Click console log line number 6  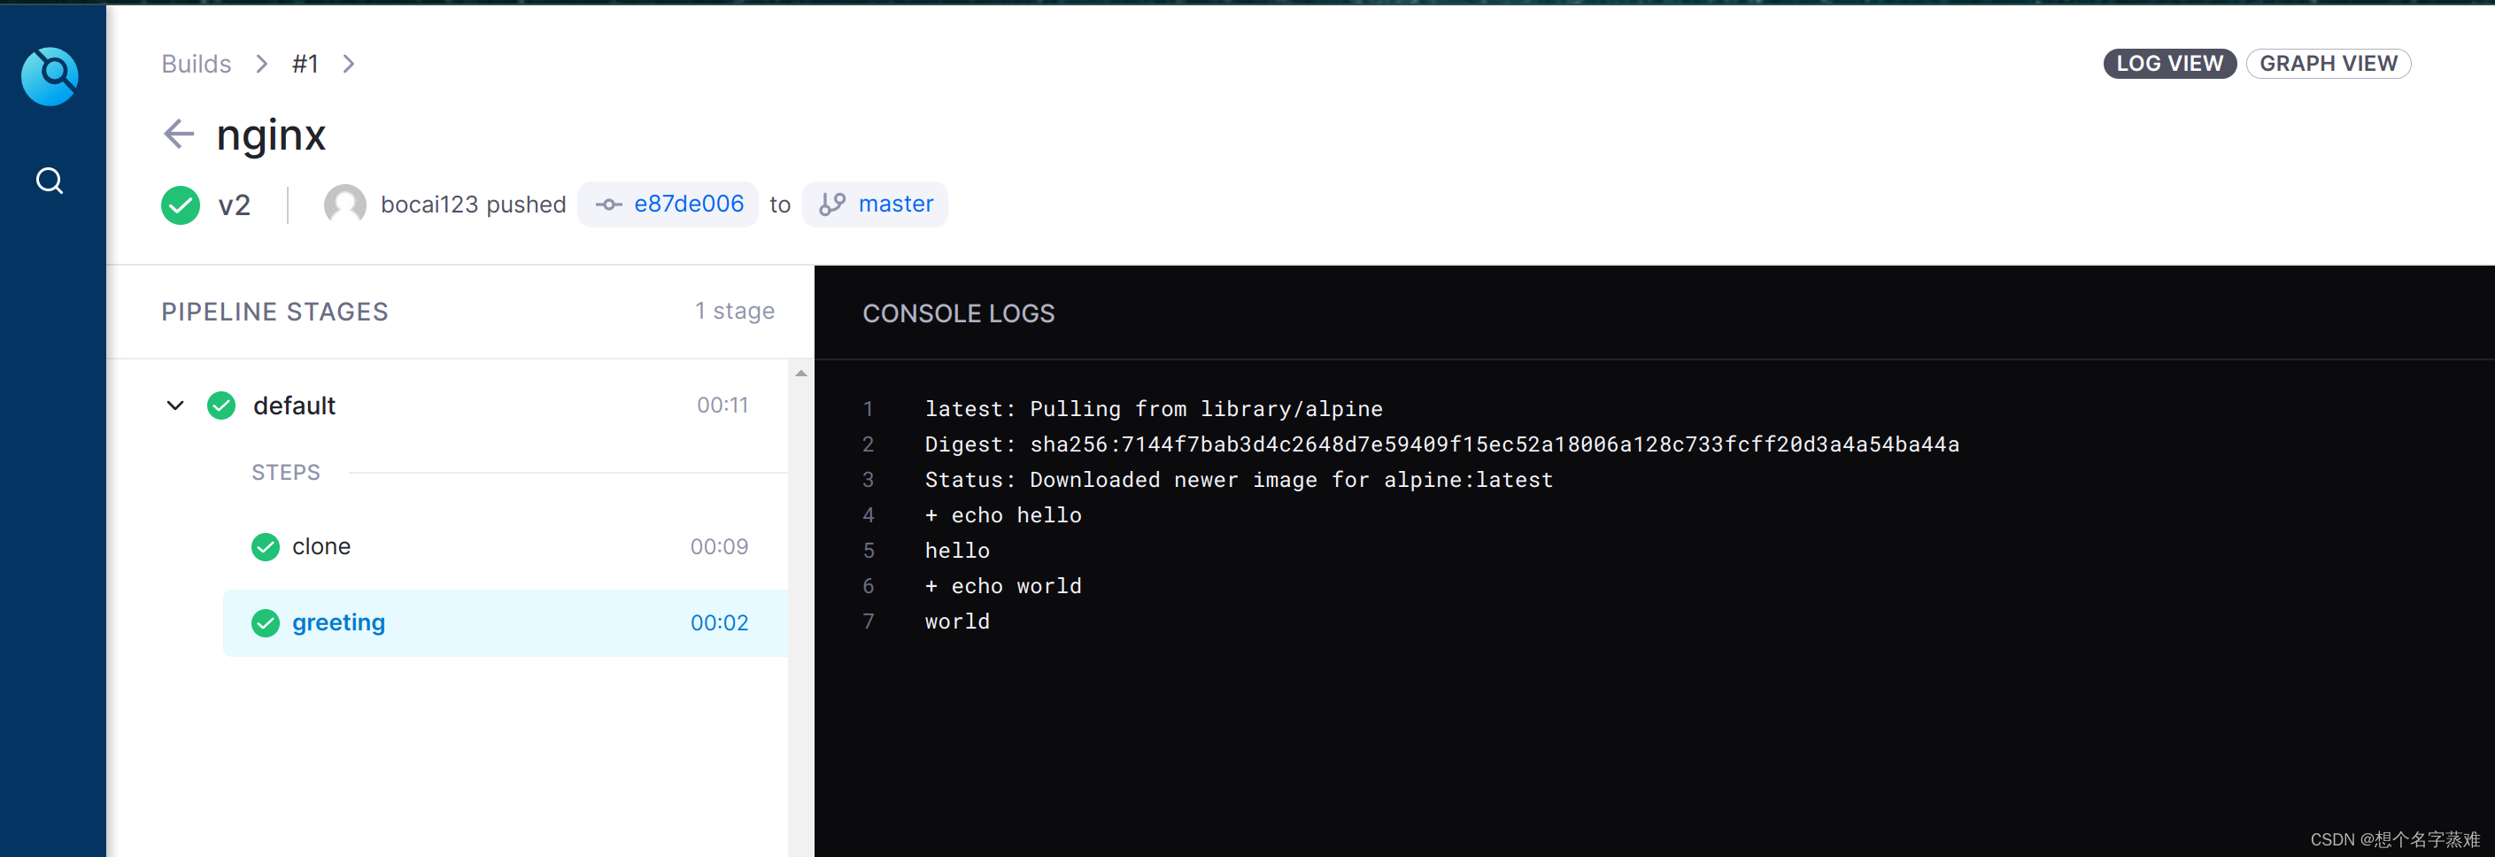869,586
